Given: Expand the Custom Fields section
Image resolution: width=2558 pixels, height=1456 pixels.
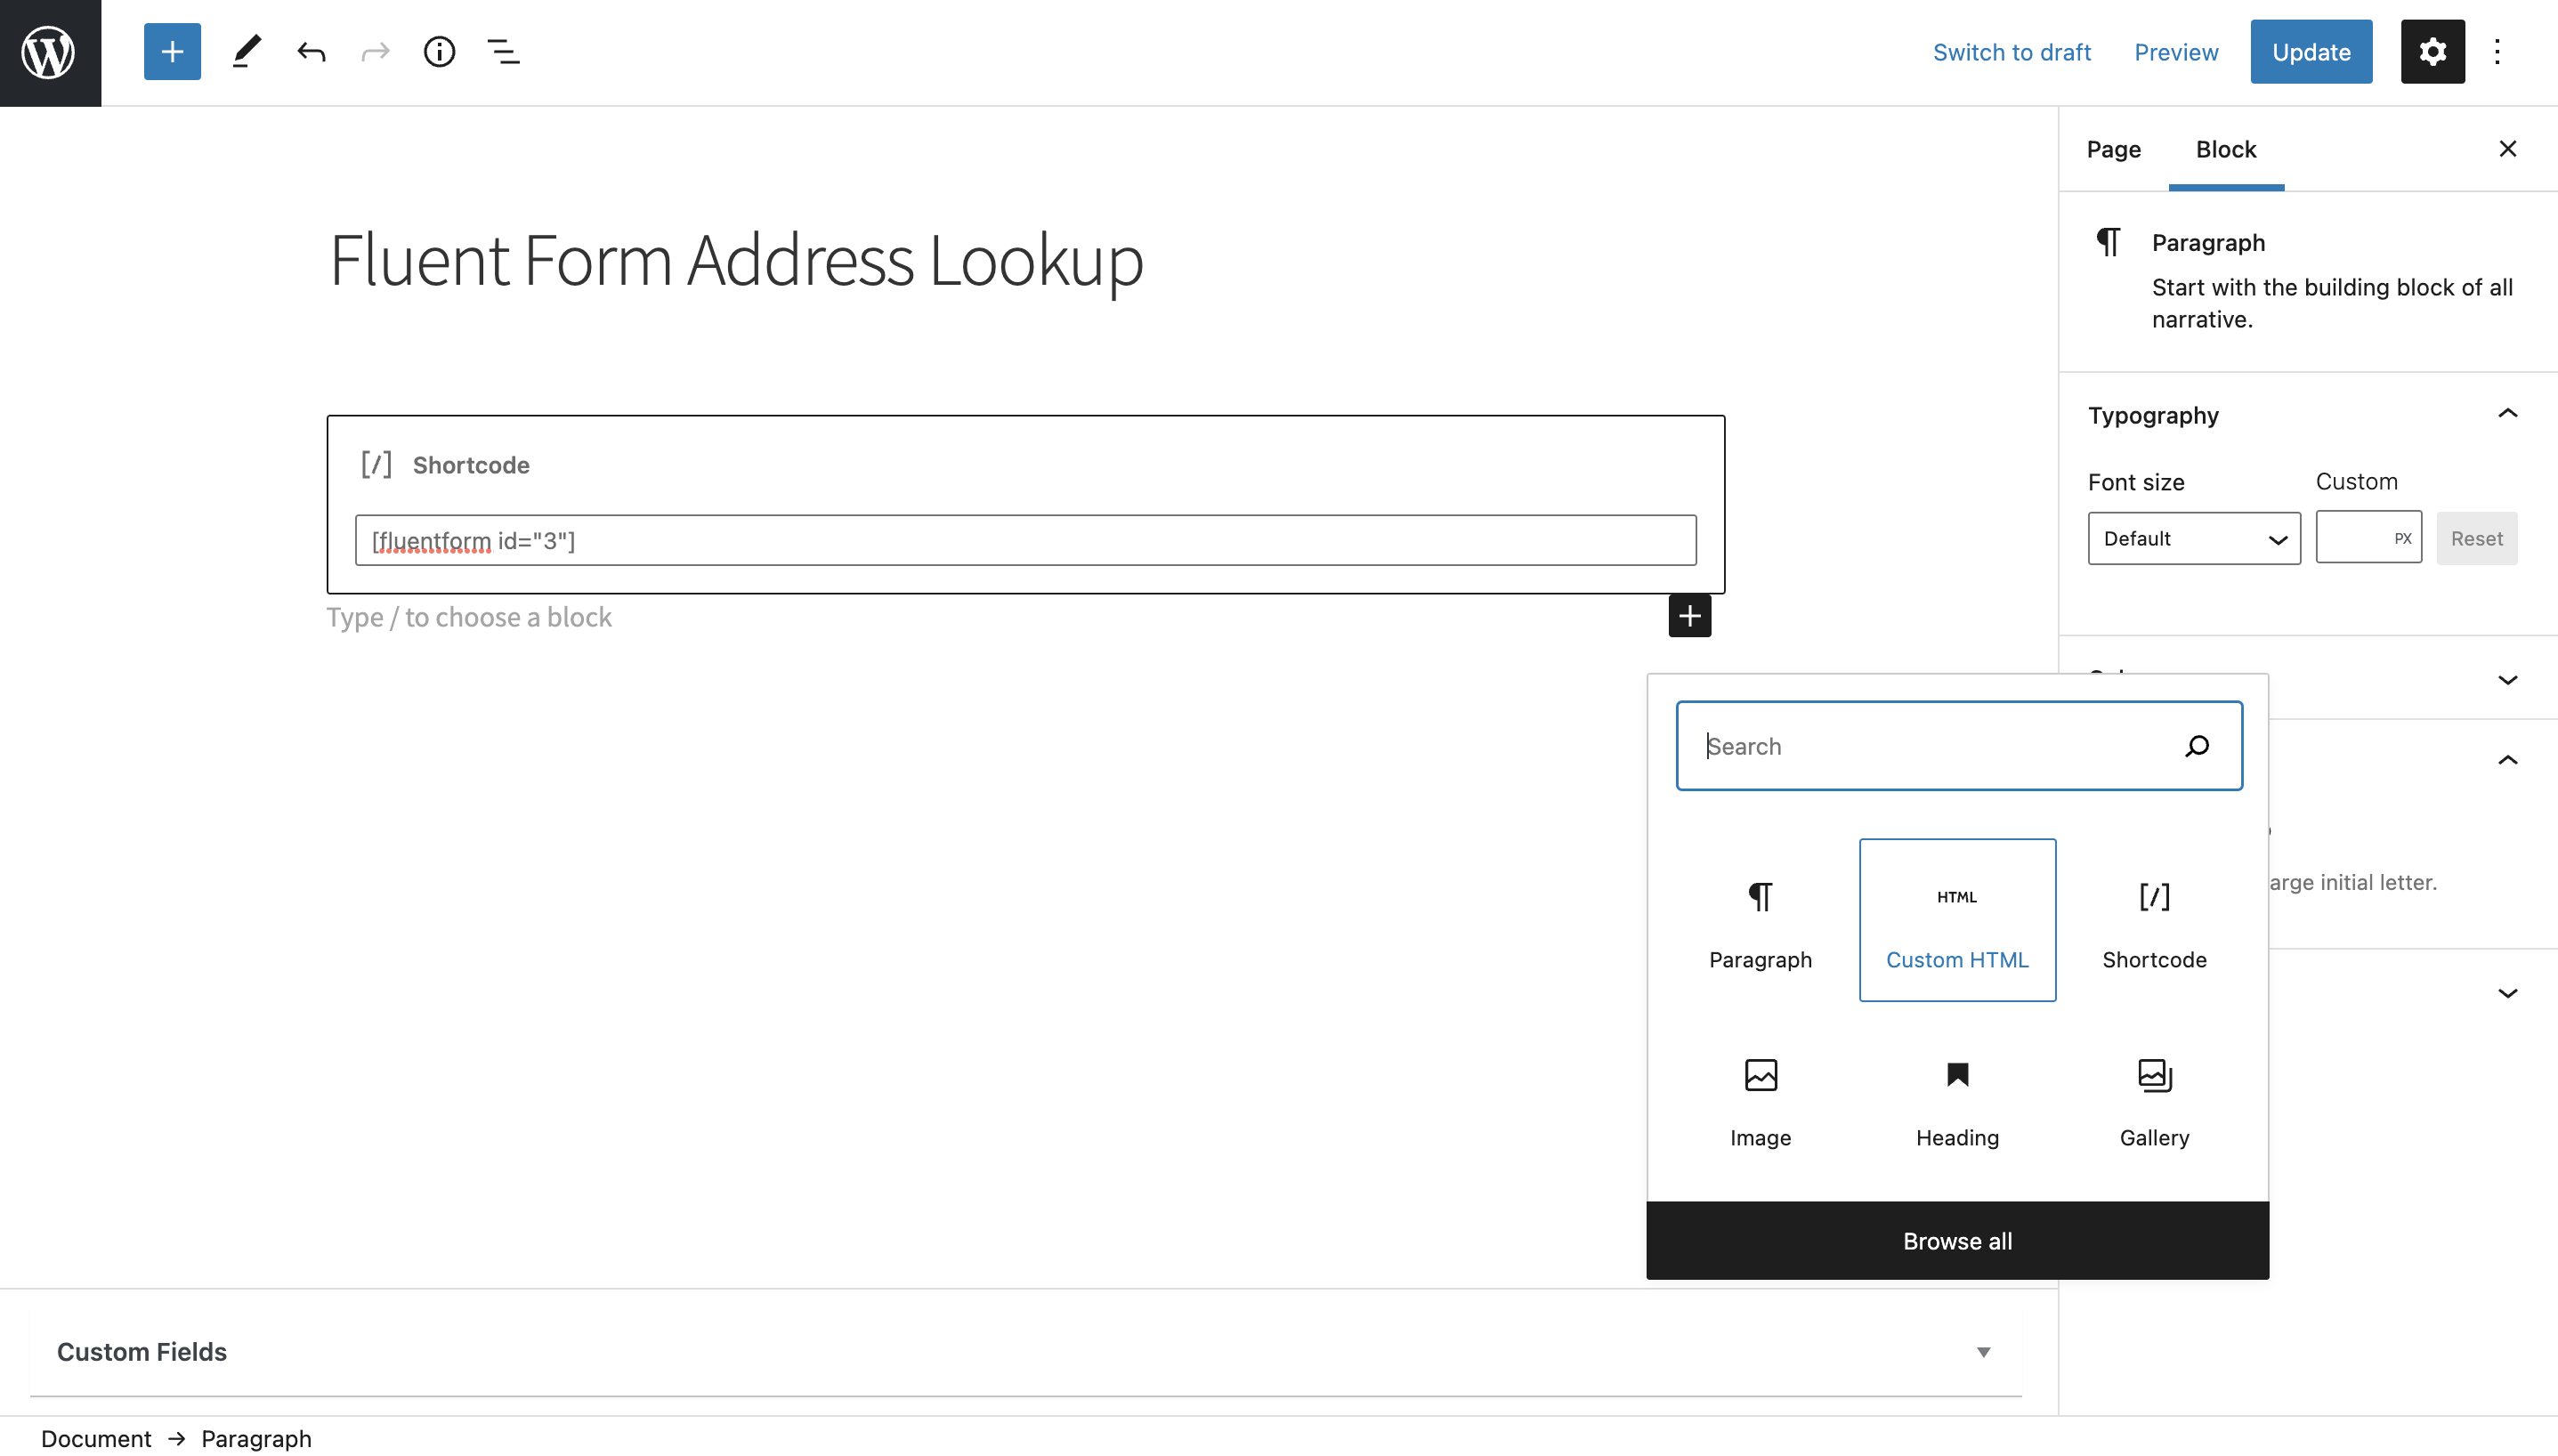Looking at the screenshot, I should click(1982, 1351).
